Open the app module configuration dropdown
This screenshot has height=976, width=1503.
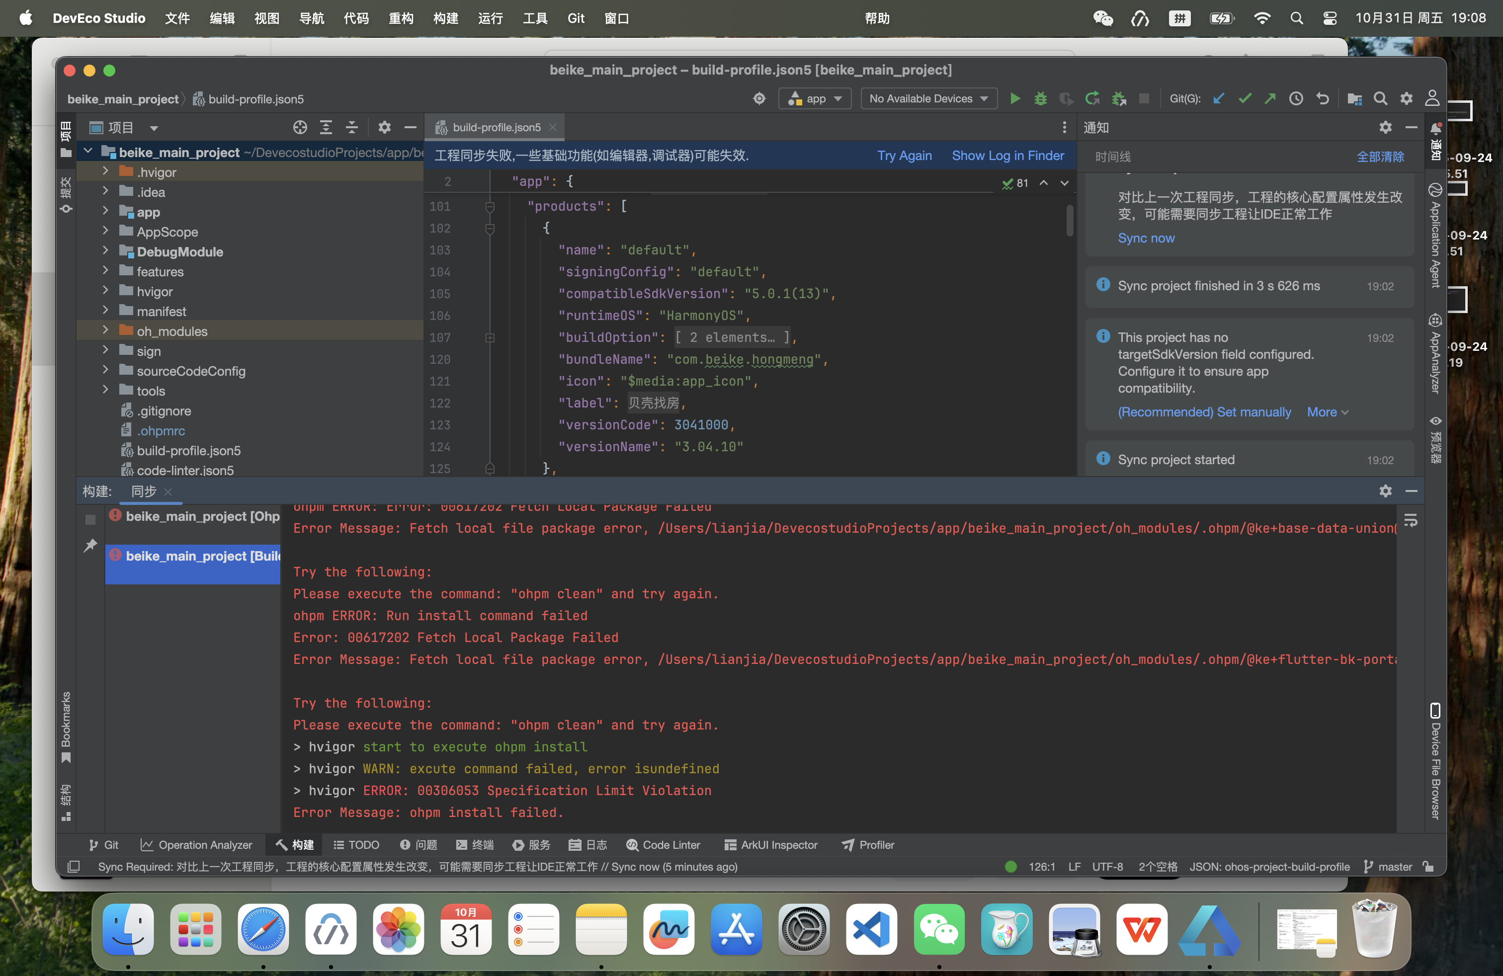click(x=815, y=98)
